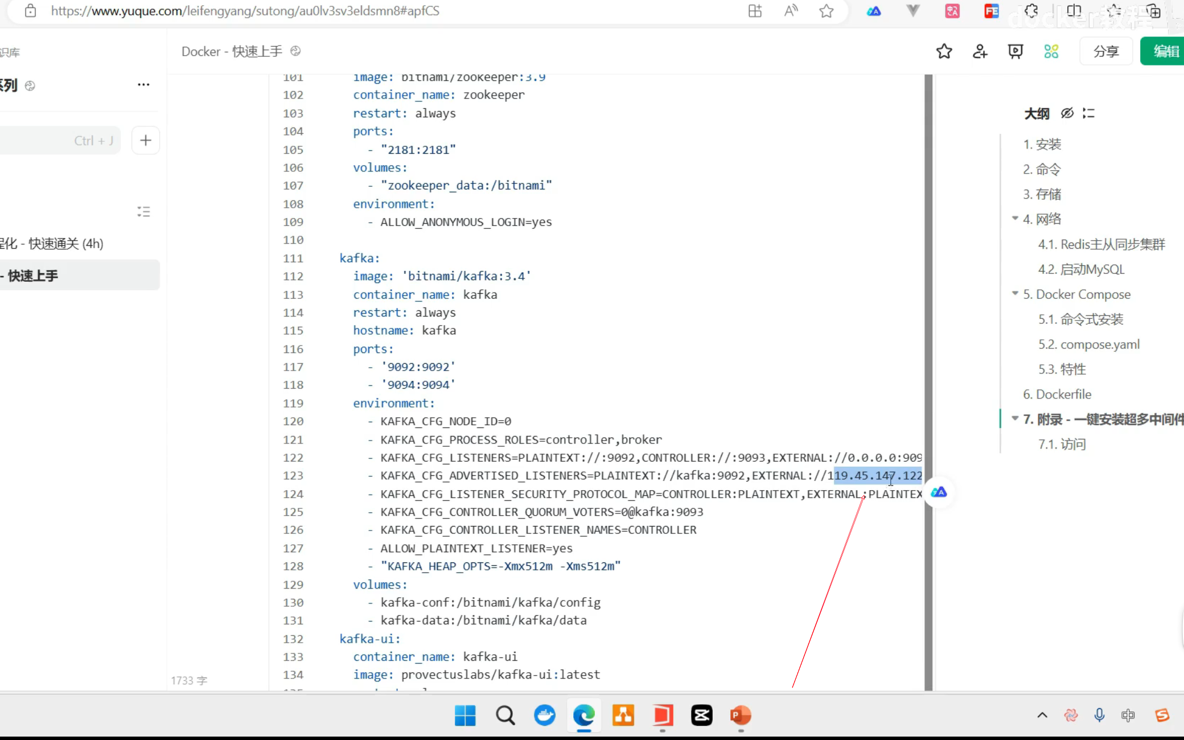Start presentation mode via the screen icon
The width and height of the screenshot is (1184, 740).
tap(1016, 51)
